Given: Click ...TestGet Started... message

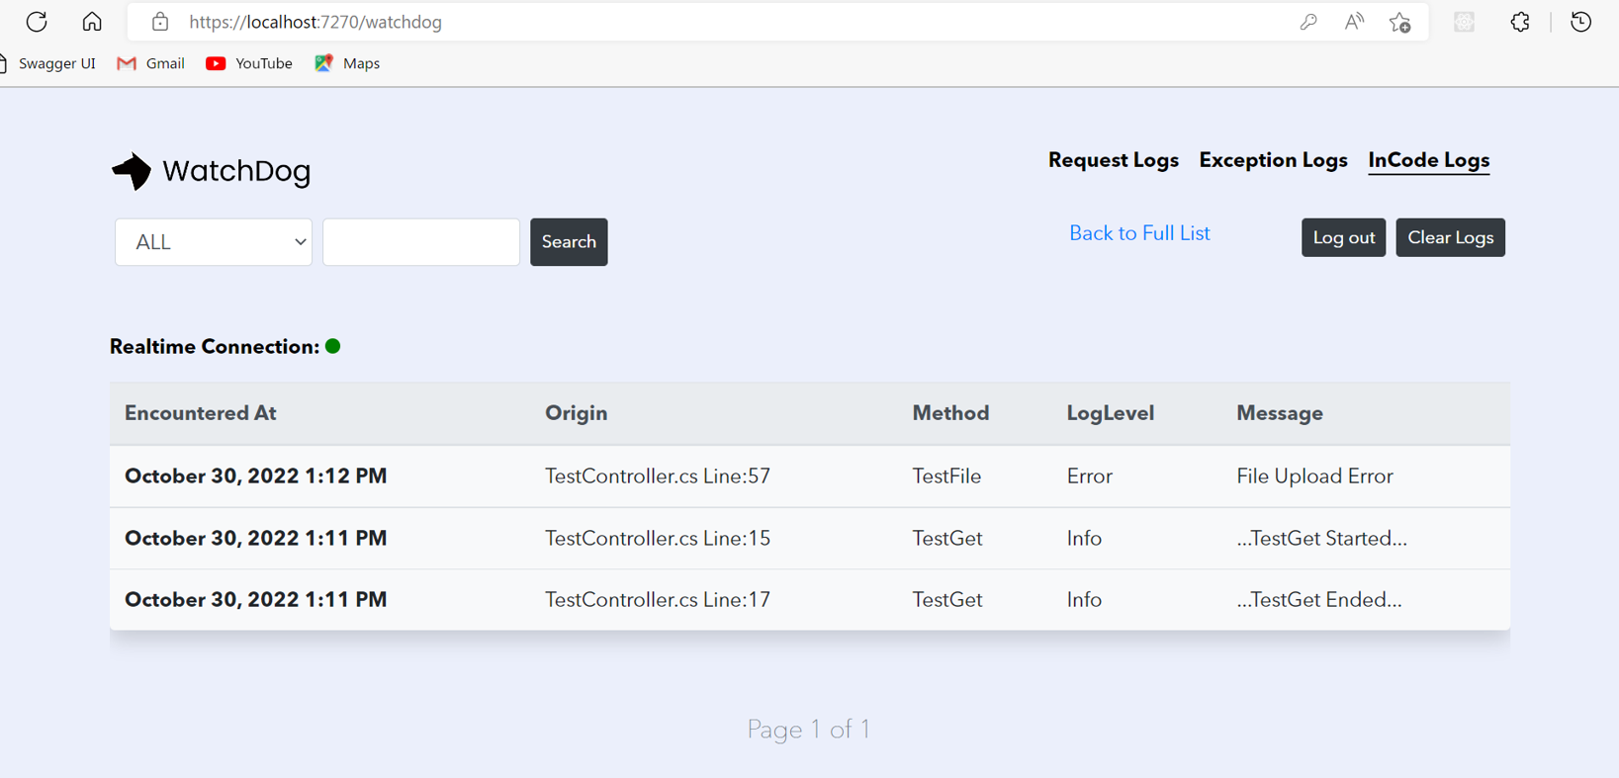Looking at the screenshot, I should coord(1321,539).
